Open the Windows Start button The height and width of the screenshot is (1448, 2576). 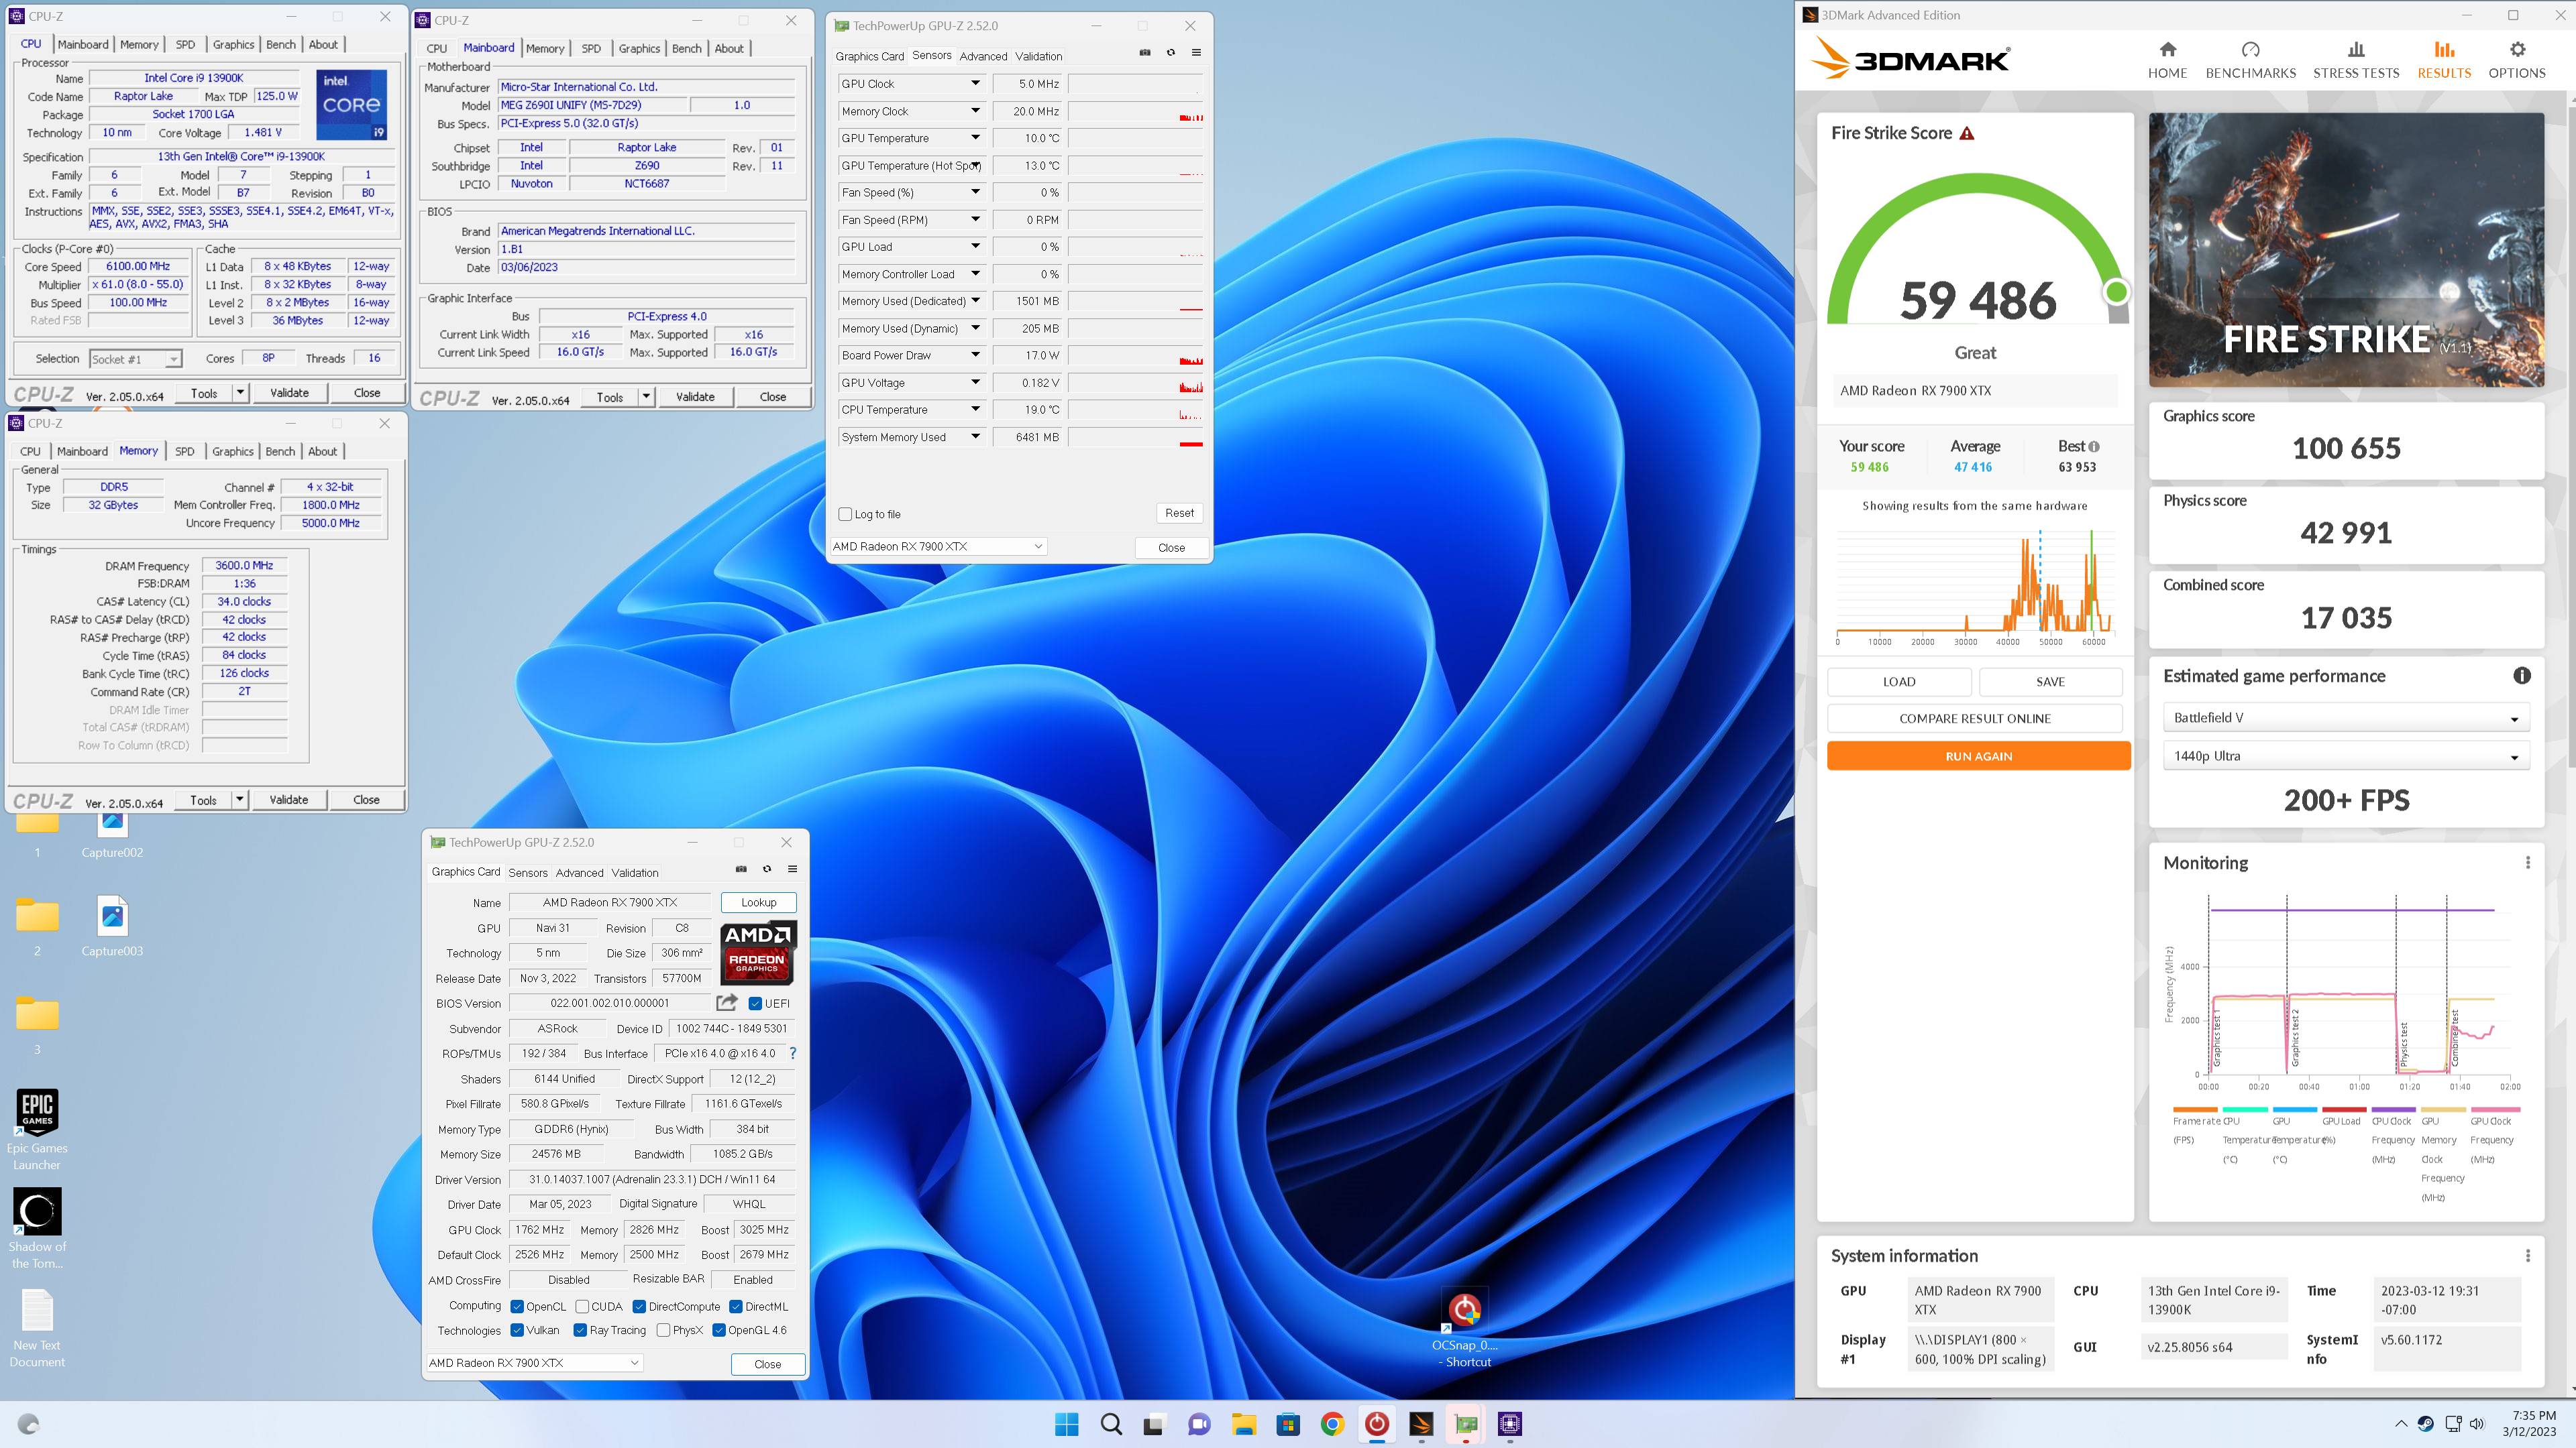1067,1424
